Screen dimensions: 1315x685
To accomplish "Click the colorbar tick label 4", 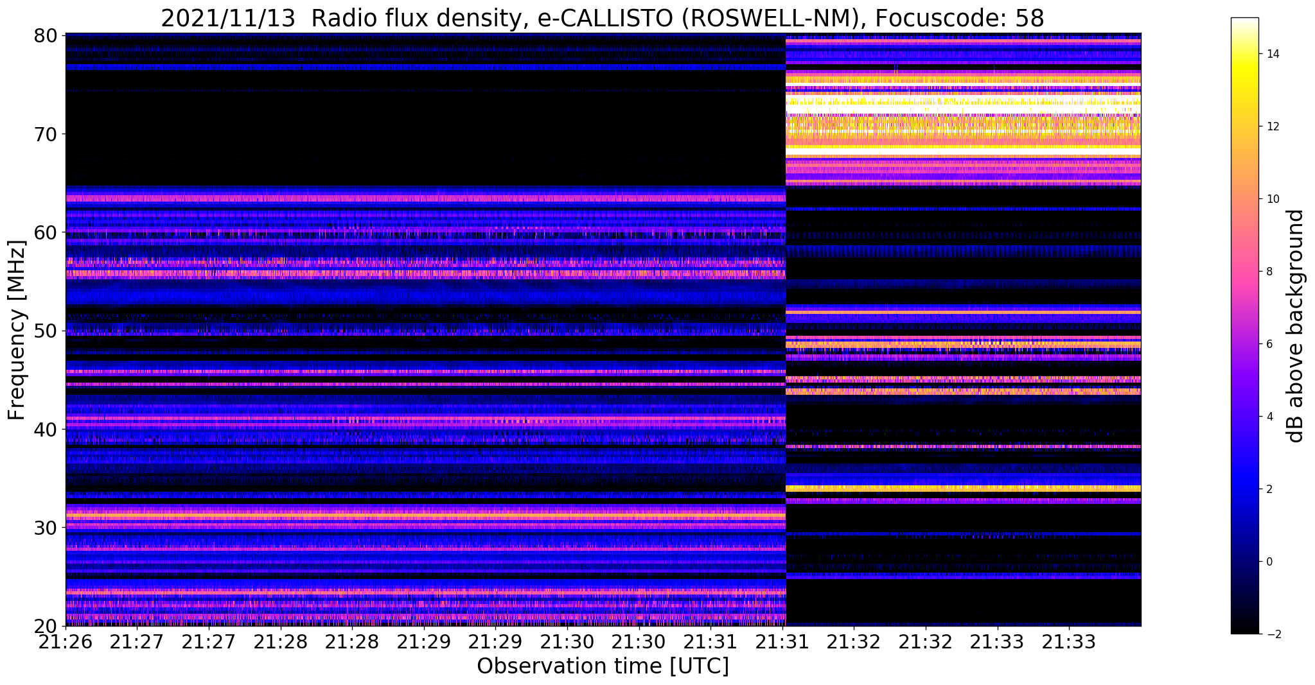I will pyautogui.click(x=1269, y=417).
